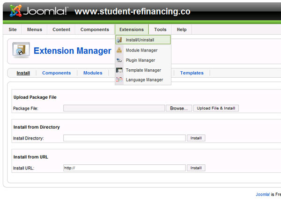Switch to the Install submenu tab

pyautogui.click(x=23, y=73)
